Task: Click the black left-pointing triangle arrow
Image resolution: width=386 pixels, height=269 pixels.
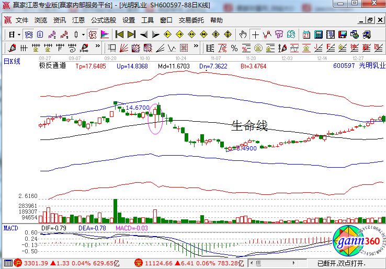Action: [143, 34]
